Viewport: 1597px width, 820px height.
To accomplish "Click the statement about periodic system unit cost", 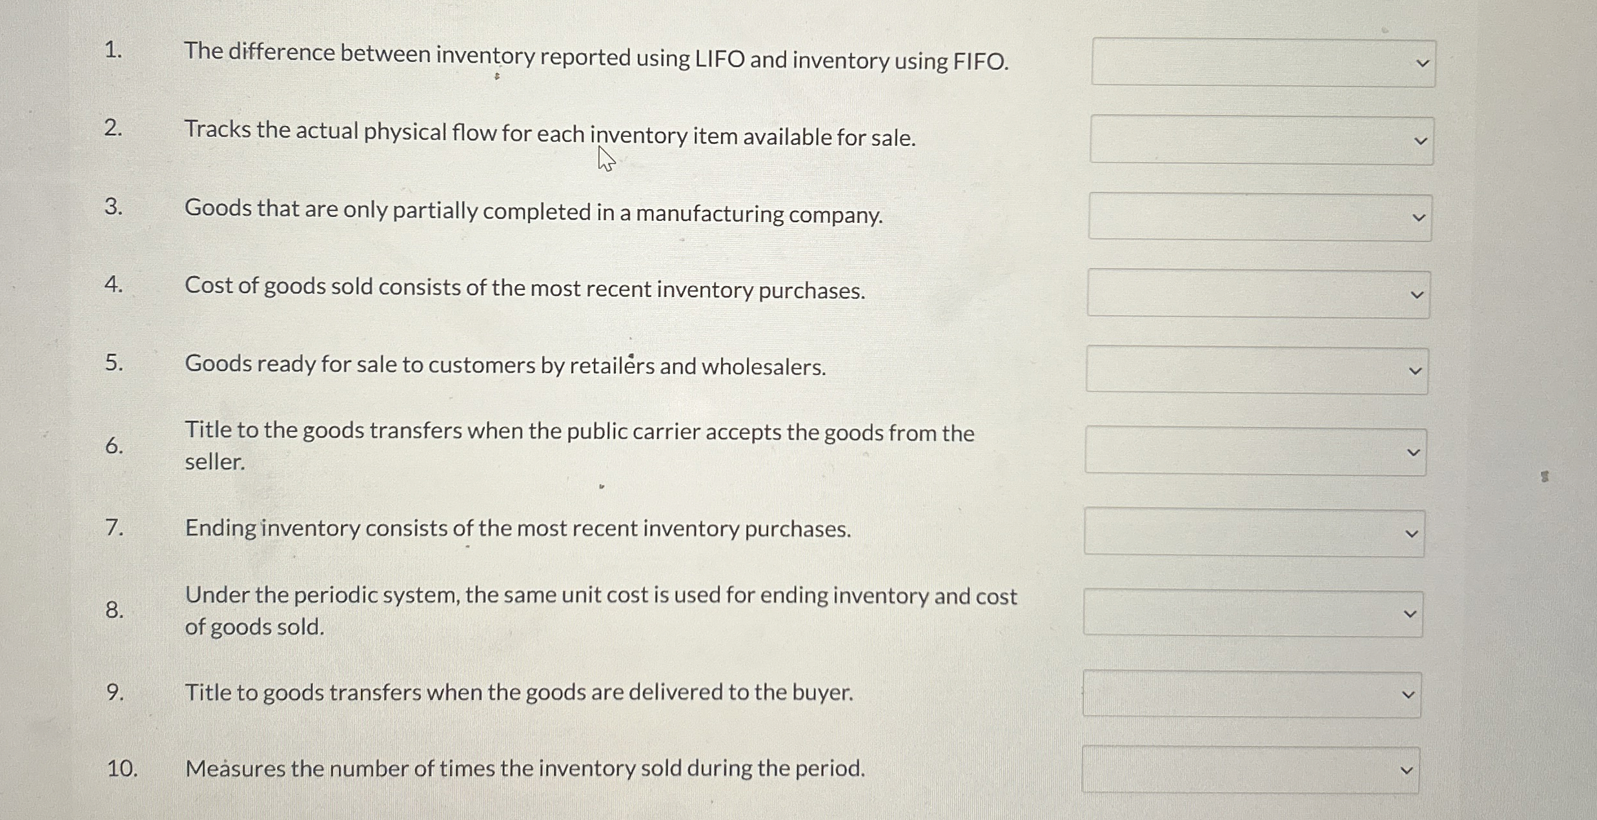I will pos(602,611).
